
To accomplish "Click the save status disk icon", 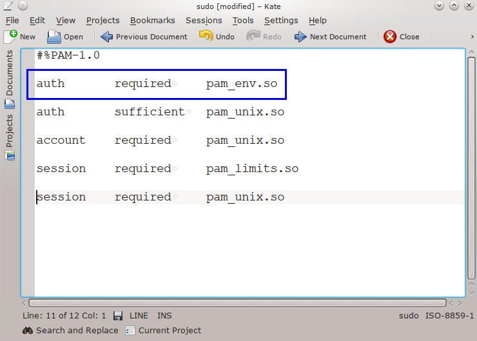I will click(118, 316).
